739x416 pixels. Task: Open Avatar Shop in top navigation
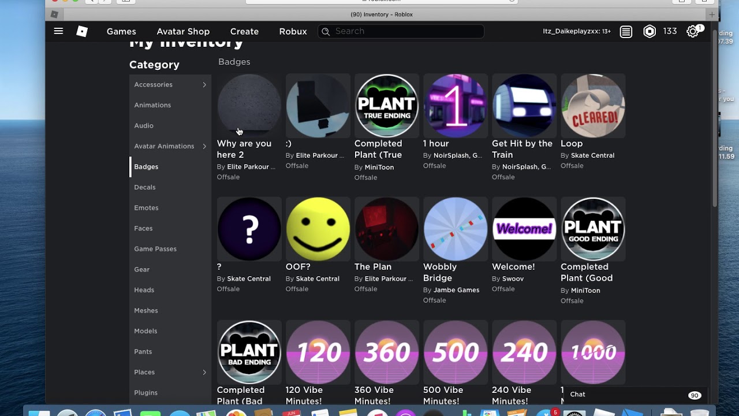(x=183, y=31)
